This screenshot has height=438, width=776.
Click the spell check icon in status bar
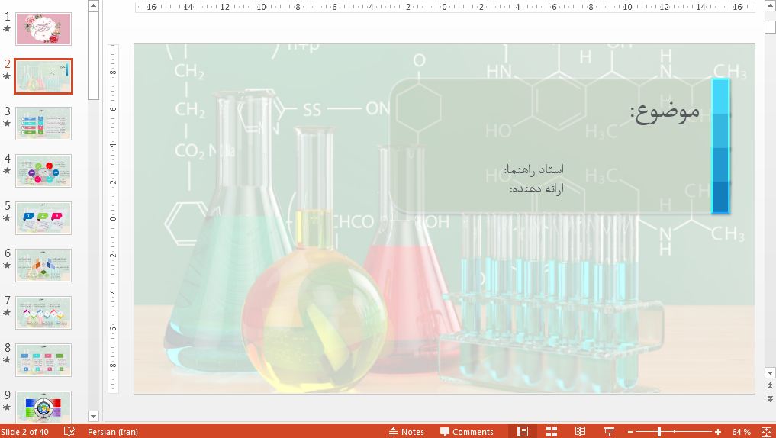coord(69,431)
